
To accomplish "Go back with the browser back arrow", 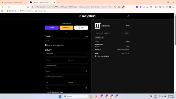I will pyautogui.click(x=2, y=7).
